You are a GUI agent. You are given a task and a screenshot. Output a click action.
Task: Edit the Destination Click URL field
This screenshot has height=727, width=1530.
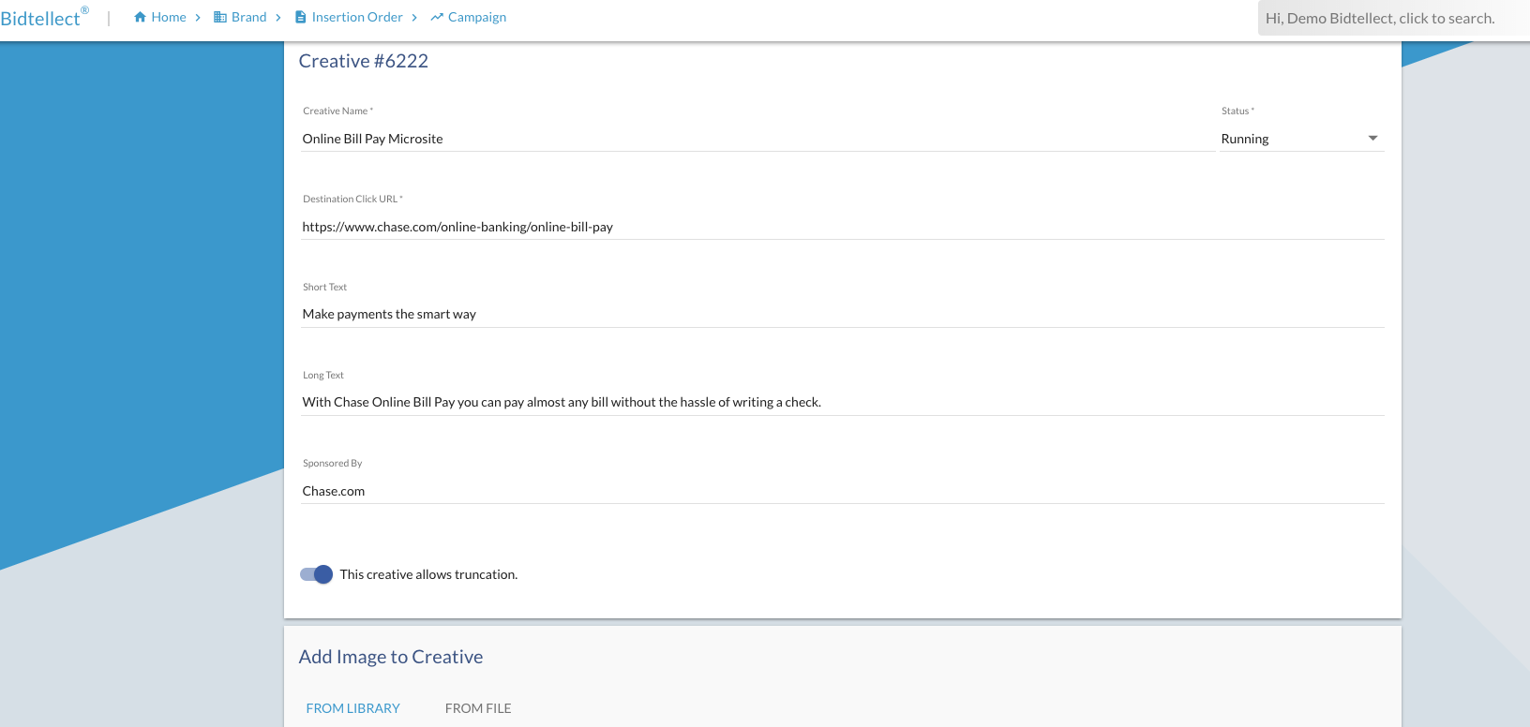pos(842,227)
